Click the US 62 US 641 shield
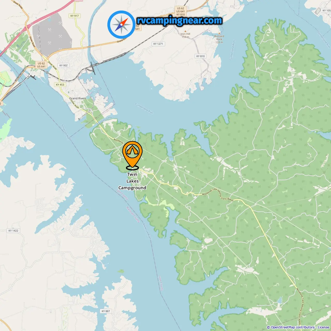The image size is (331, 331). (41, 65)
